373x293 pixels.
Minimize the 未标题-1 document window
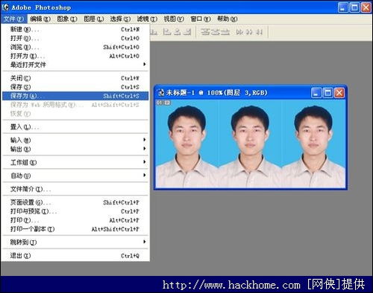(316, 93)
